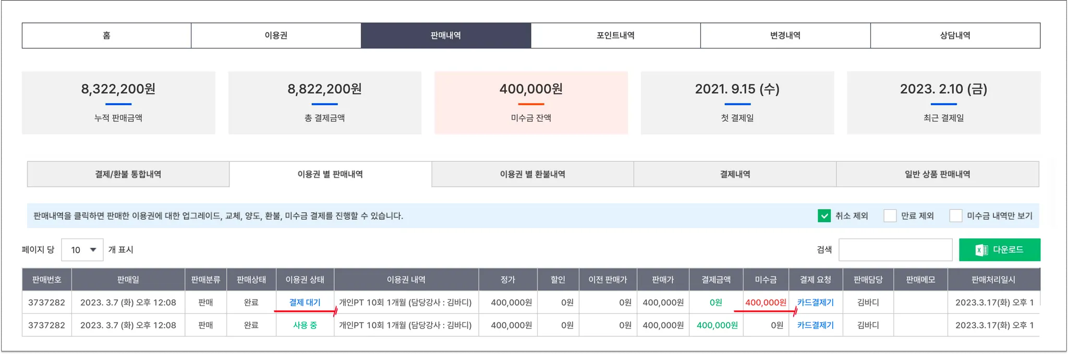
Task: Open the 변경내역 tab
Action: tap(785, 35)
